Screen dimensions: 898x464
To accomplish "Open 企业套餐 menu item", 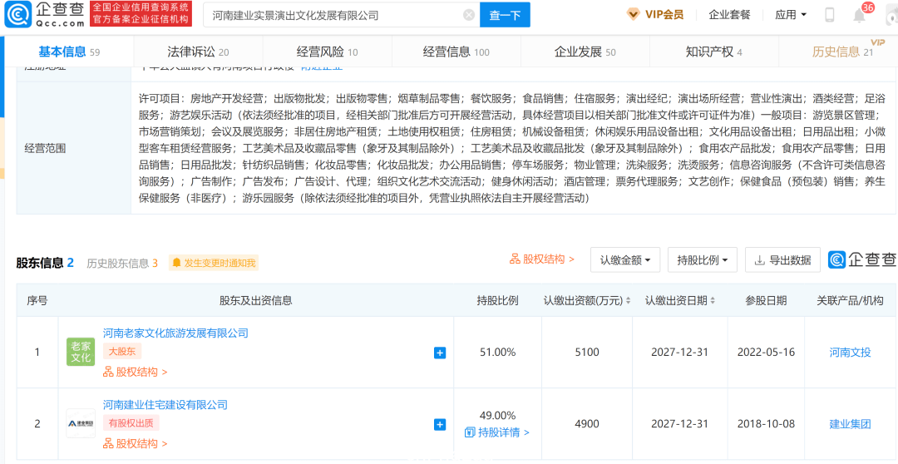I will 729,15.
